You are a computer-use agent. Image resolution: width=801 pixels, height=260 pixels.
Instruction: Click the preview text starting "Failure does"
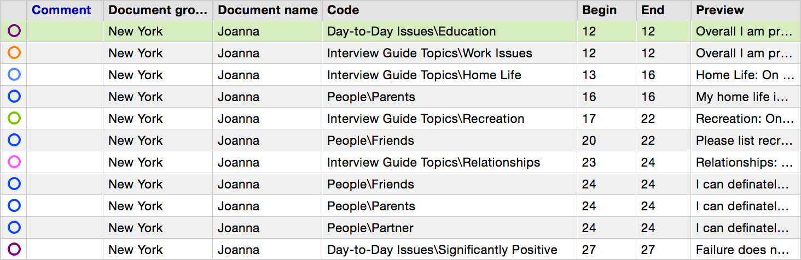click(x=744, y=250)
